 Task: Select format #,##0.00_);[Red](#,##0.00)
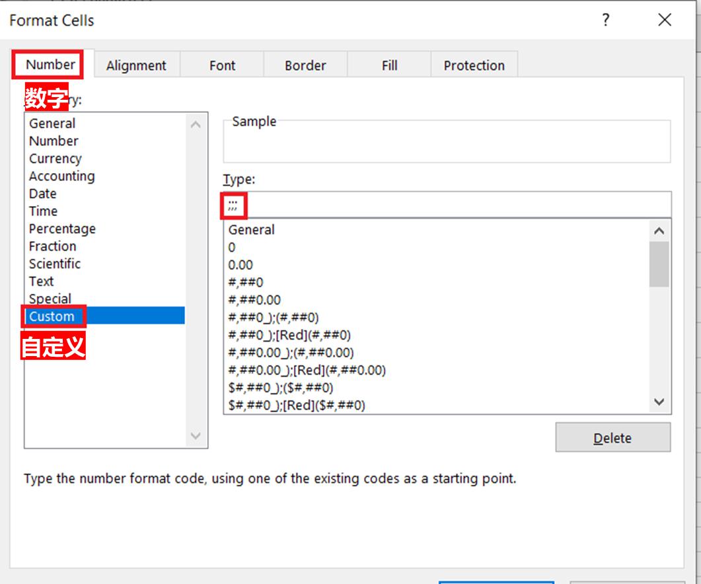436,370
